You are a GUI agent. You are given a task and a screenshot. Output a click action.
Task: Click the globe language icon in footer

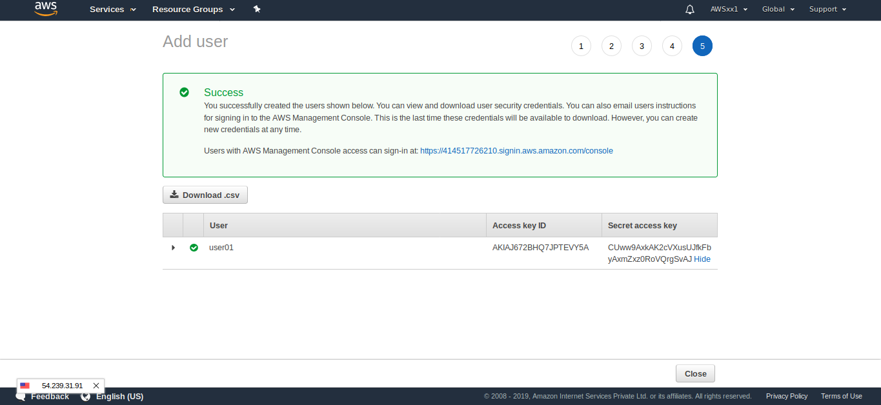coord(86,397)
